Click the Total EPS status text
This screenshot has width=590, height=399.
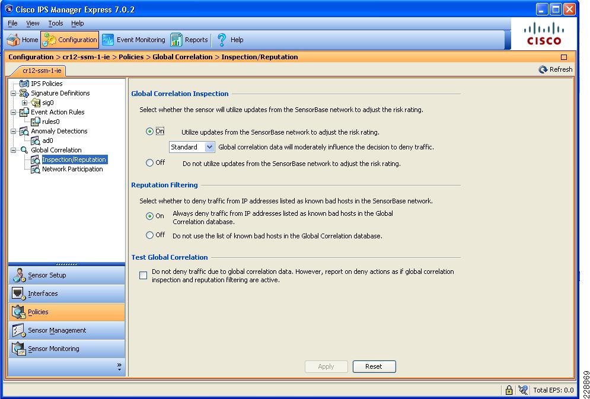click(553, 390)
